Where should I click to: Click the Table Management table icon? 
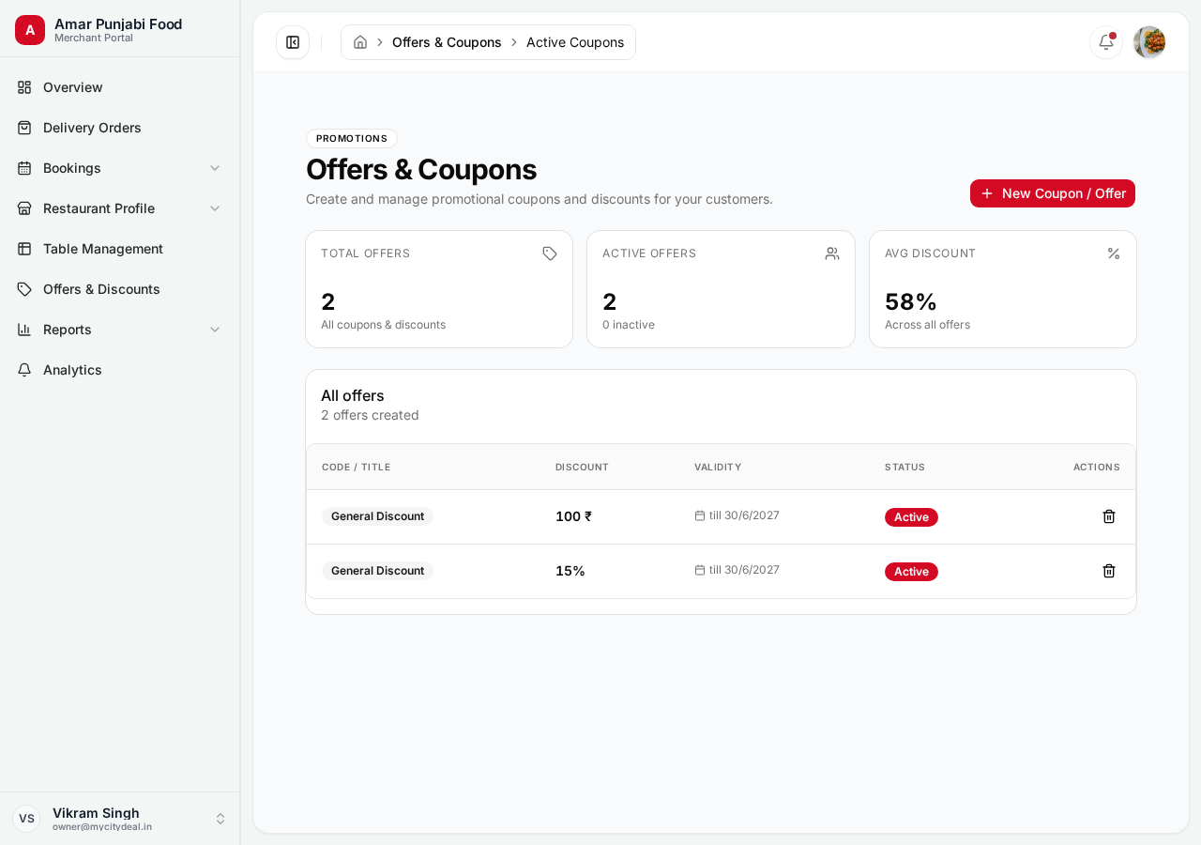tap(24, 249)
